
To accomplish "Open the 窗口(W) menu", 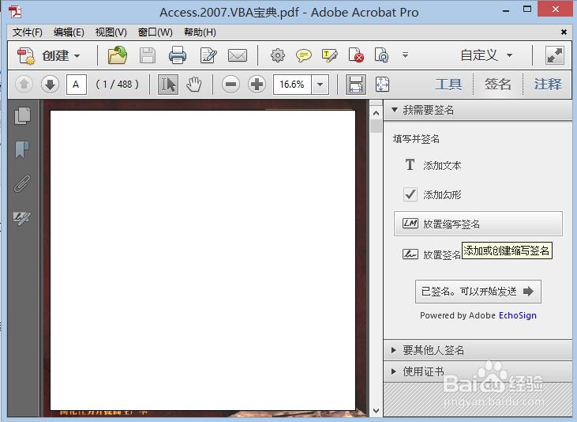I will (x=155, y=32).
